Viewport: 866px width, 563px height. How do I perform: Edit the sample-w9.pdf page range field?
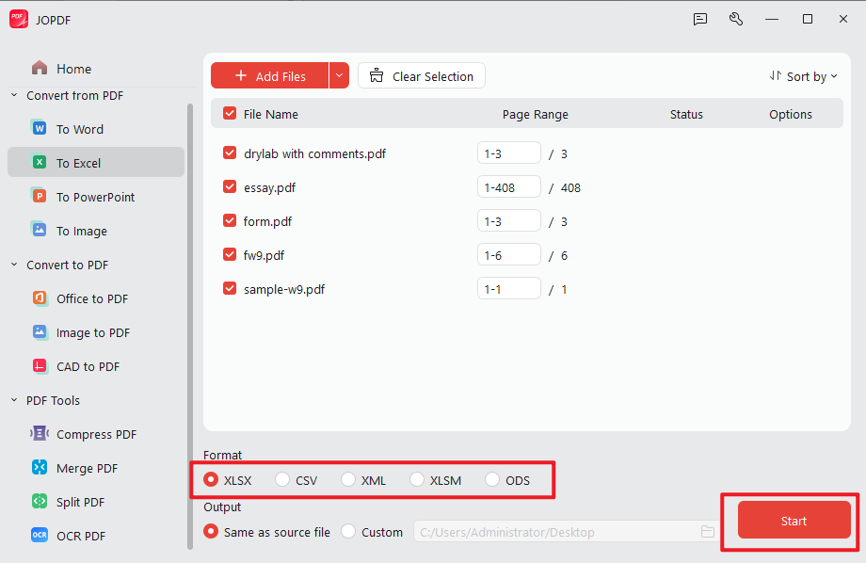[508, 288]
